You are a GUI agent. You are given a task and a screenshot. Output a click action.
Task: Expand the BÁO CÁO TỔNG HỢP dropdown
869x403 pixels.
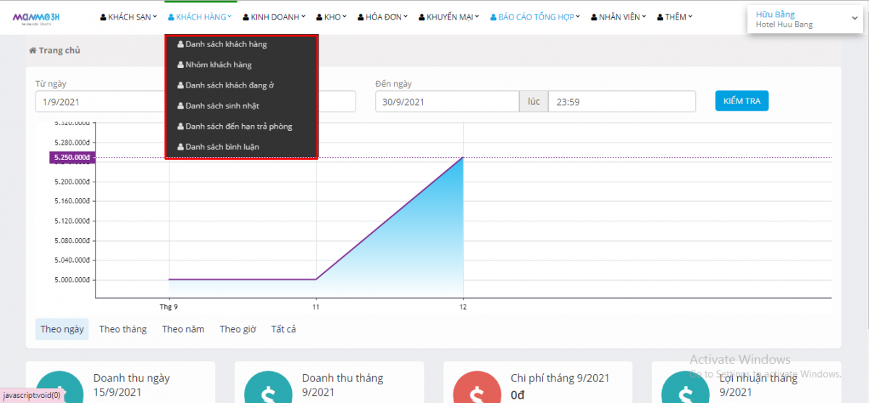[x=535, y=17]
